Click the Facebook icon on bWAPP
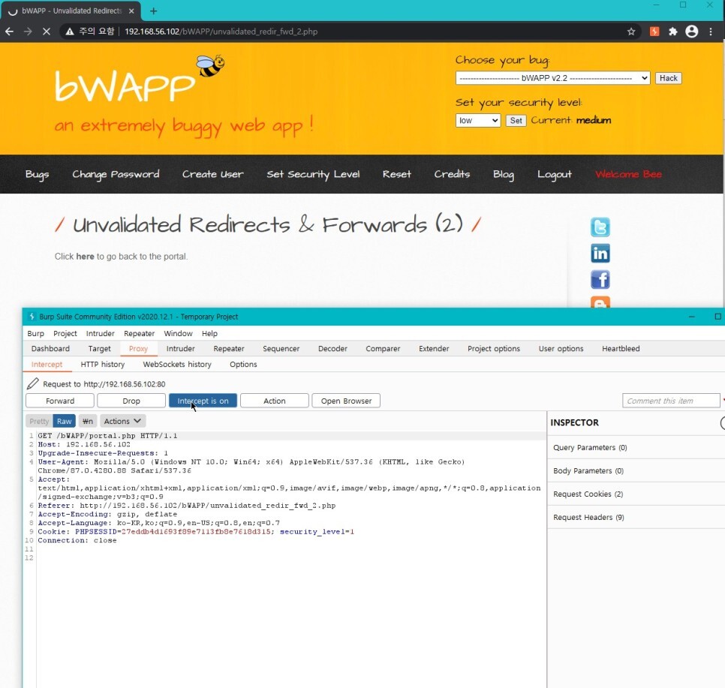This screenshot has height=688, width=725. [x=600, y=280]
